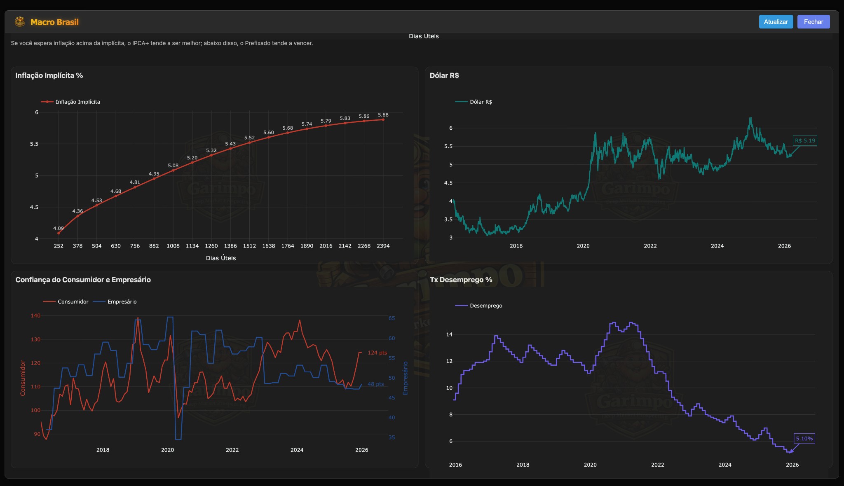
Task: Click the red line marker in Inflação legend
Action: 48,102
